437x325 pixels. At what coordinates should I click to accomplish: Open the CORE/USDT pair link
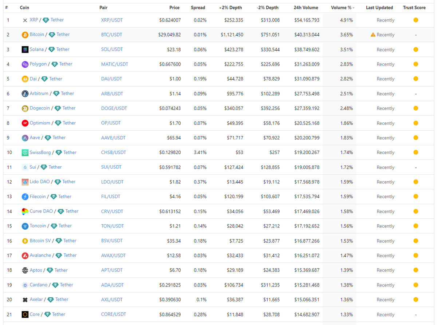pos(113,314)
